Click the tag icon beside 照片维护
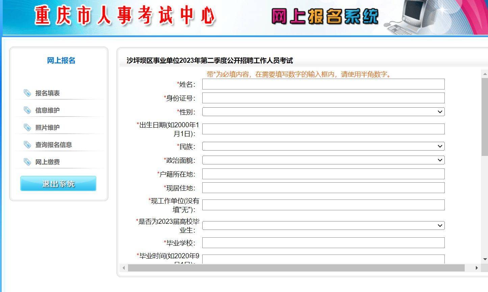The height and width of the screenshot is (292, 488). tap(27, 127)
